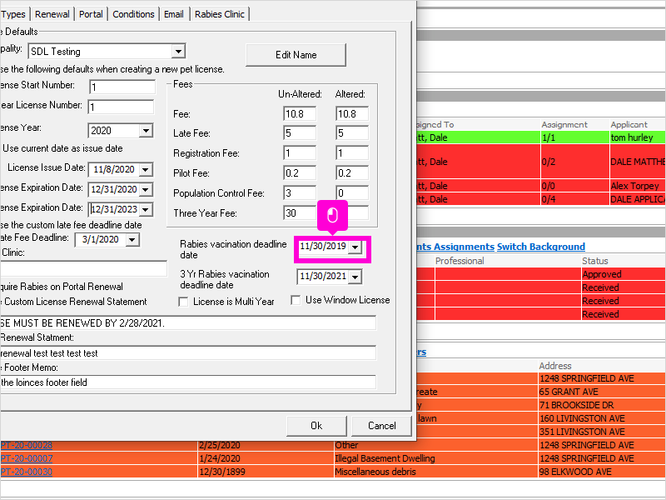Click the Approved status cell
The image size is (666, 500).
tap(623, 274)
